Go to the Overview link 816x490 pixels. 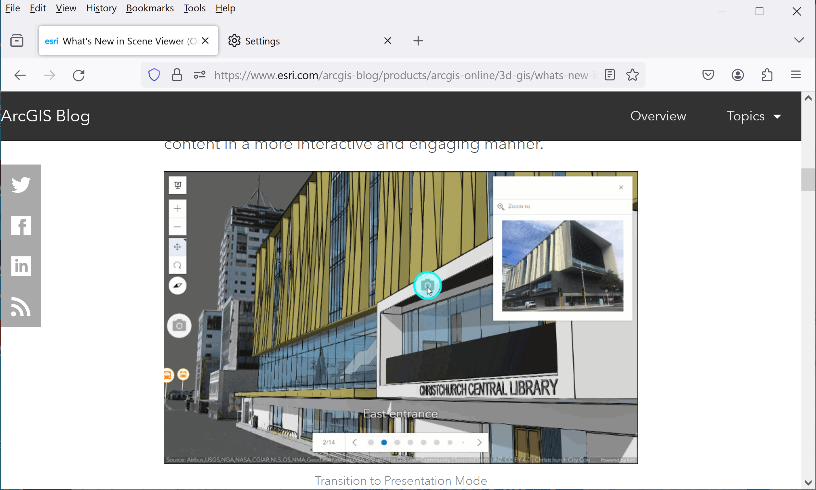[658, 116]
